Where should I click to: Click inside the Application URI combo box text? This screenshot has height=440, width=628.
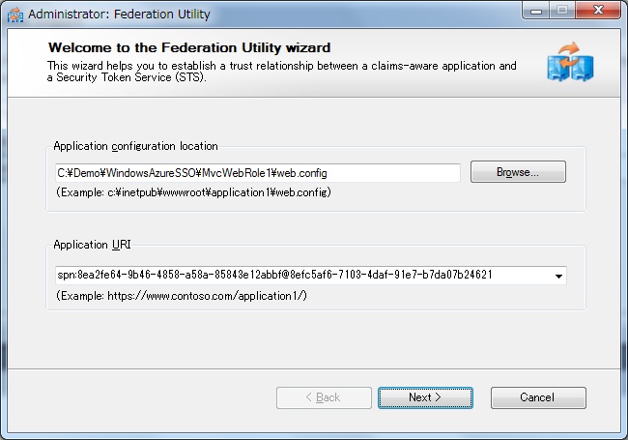pos(274,275)
